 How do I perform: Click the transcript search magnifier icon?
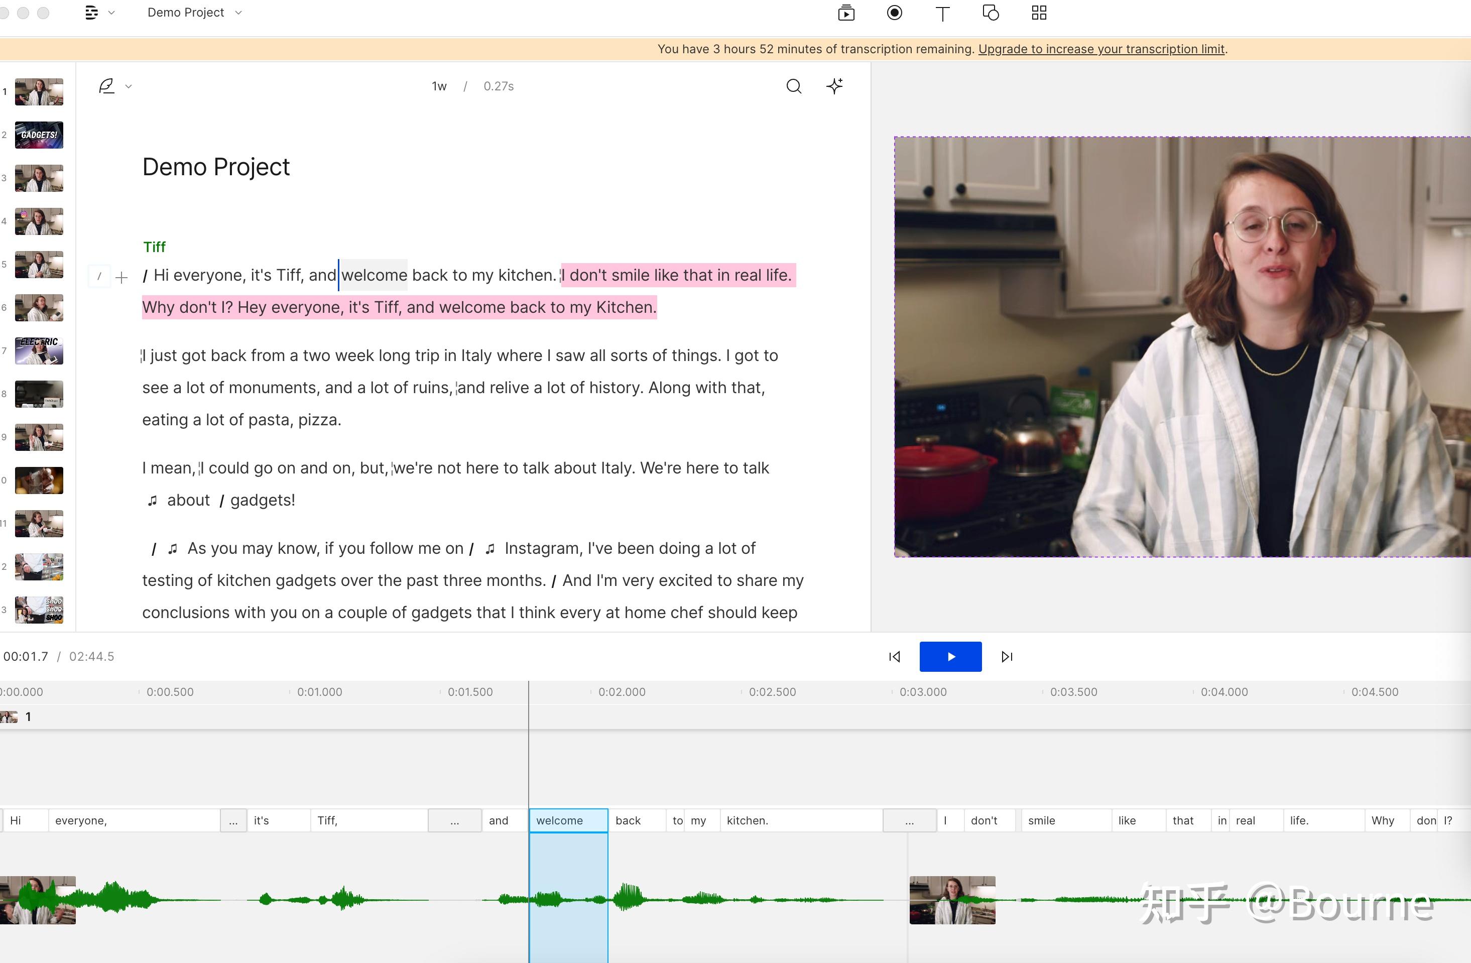click(794, 86)
